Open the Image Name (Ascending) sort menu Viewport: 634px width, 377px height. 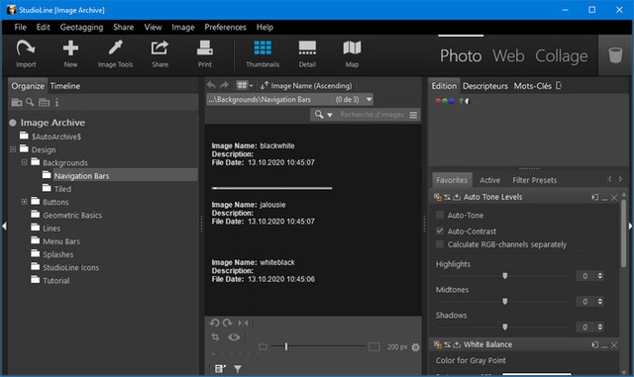[x=306, y=86]
